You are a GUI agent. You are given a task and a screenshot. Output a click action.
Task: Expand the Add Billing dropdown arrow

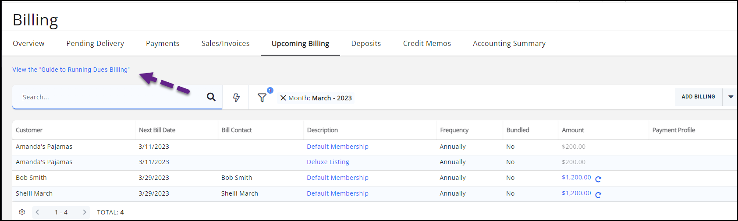(x=731, y=97)
